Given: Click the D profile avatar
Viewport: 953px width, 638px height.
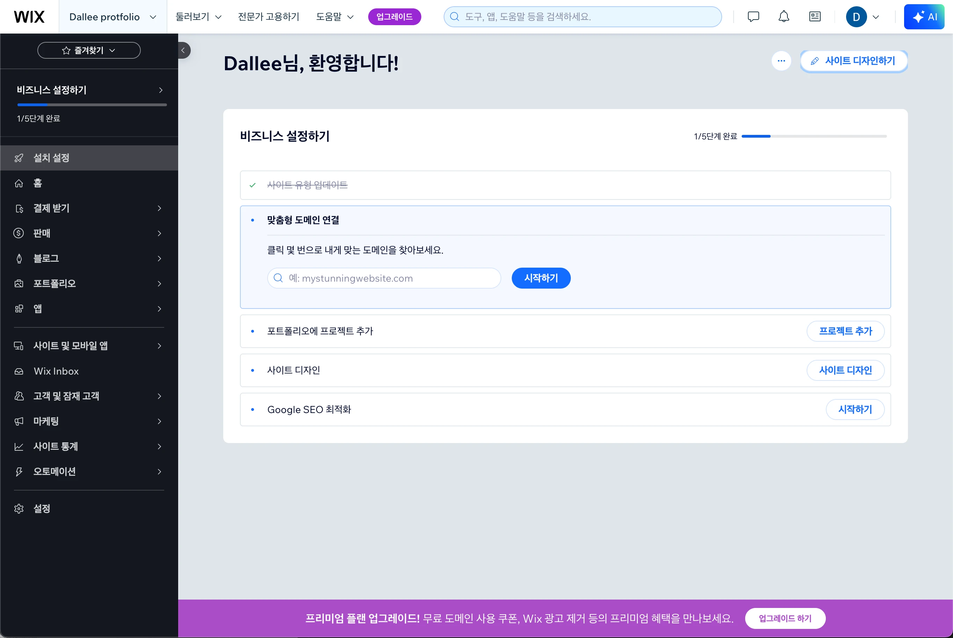Looking at the screenshot, I should pos(856,17).
